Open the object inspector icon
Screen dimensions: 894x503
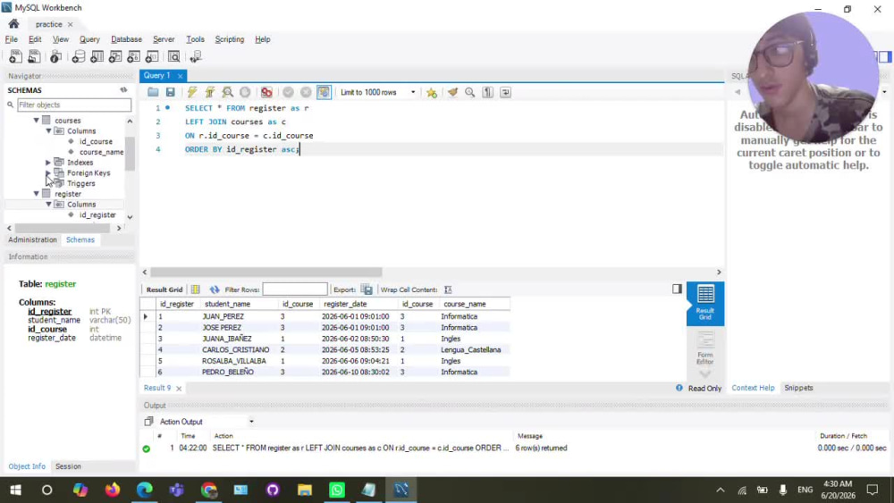click(55, 56)
